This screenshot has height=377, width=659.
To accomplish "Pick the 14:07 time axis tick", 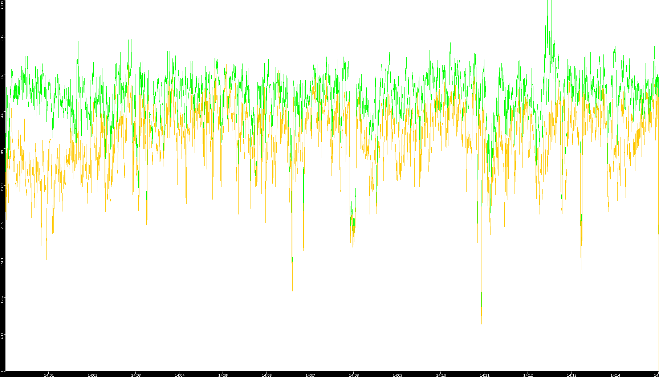I will (310, 375).
